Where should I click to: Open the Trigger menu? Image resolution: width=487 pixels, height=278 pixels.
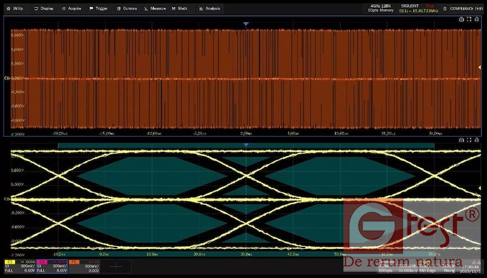click(x=99, y=9)
